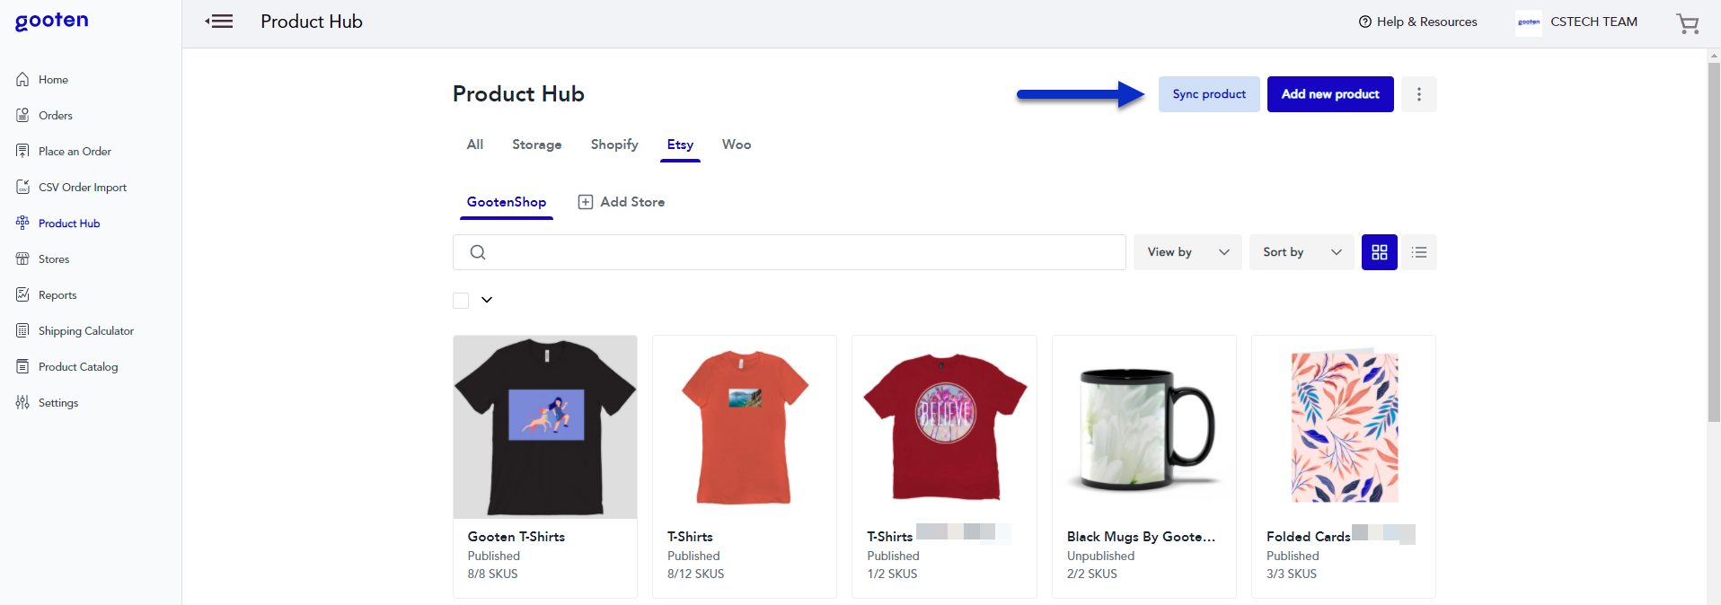Click the 8/12 SKUS text
This screenshot has height=605, width=1721.
[x=695, y=574]
